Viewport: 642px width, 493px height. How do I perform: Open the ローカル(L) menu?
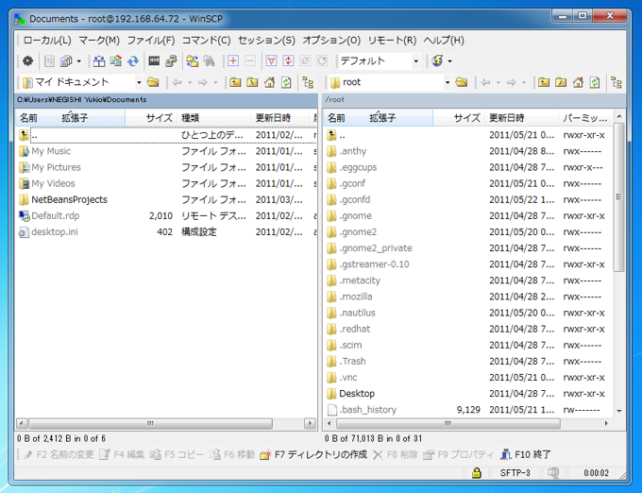(x=47, y=40)
